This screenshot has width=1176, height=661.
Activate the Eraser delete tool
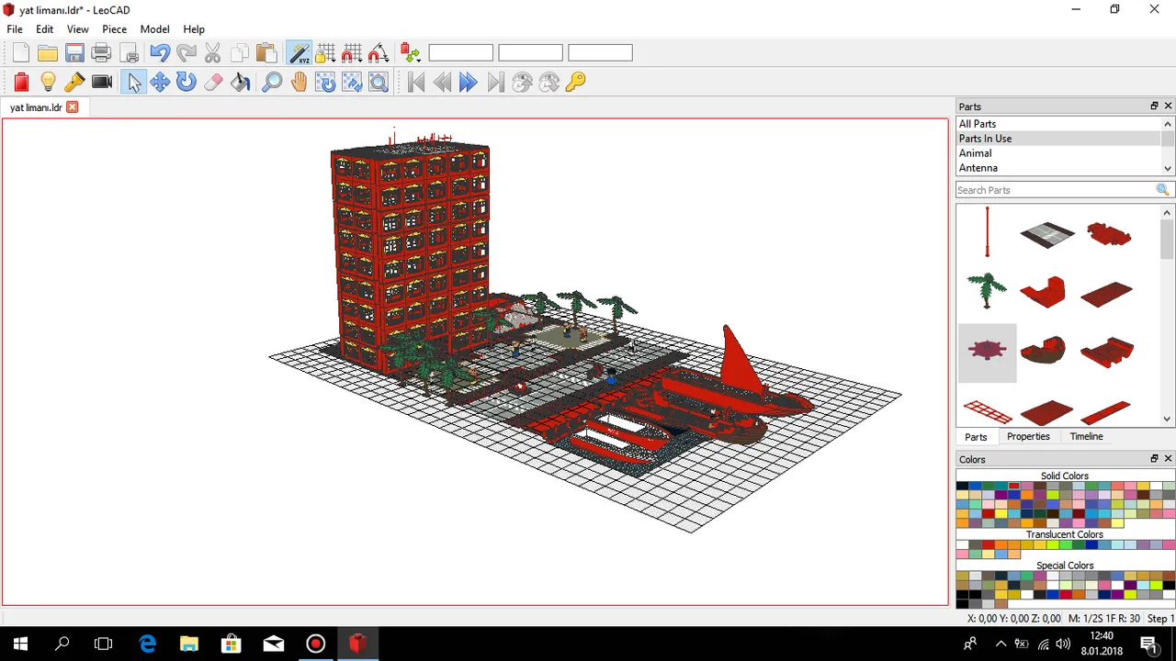[x=213, y=82]
